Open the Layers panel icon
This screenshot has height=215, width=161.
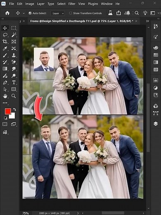coord(156,124)
